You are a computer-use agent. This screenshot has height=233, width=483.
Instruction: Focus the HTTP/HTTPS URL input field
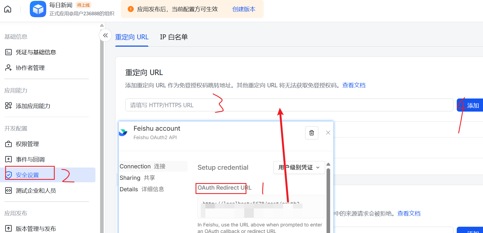[289, 105]
